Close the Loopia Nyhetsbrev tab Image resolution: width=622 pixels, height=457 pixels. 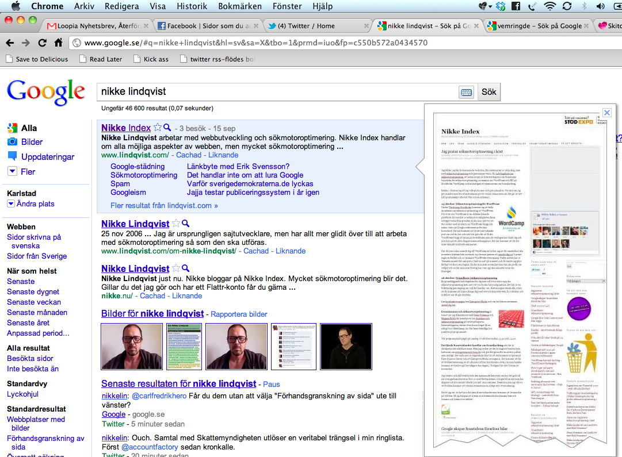146,26
